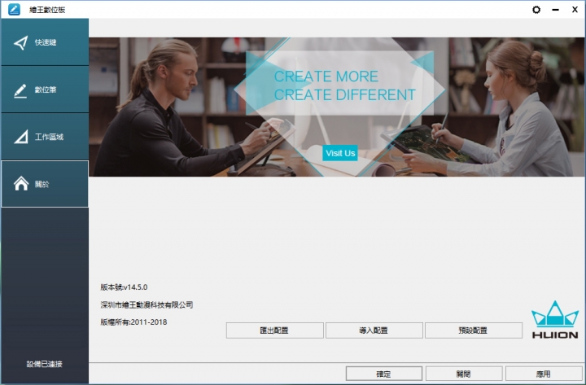Confirm with the 確定 button
The width and height of the screenshot is (586, 385).
pos(384,374)
